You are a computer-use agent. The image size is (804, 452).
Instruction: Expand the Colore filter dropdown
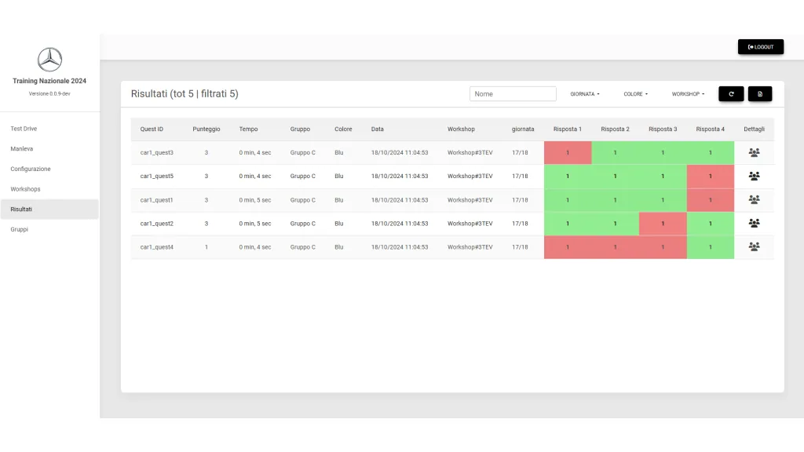tap(635, 94)
